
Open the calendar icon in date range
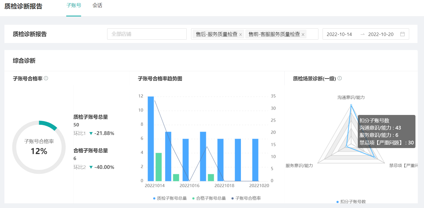pos(402,34)
